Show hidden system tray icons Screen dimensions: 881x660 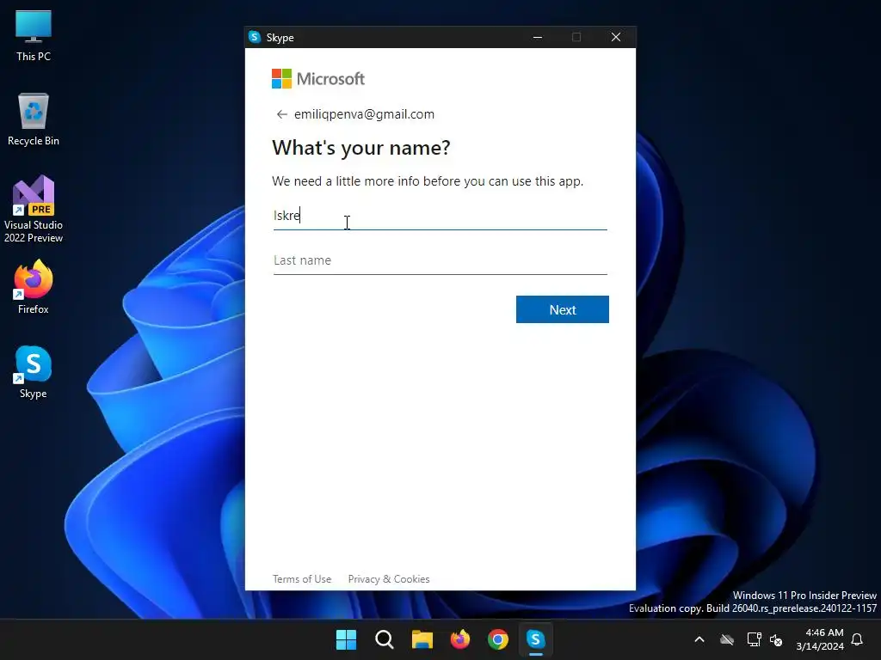(699, 639)
